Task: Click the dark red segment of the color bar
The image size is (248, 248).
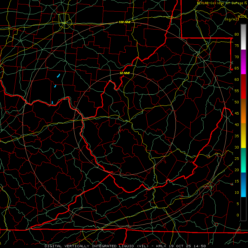Action: pyautogui.click(x=243, y=87)
